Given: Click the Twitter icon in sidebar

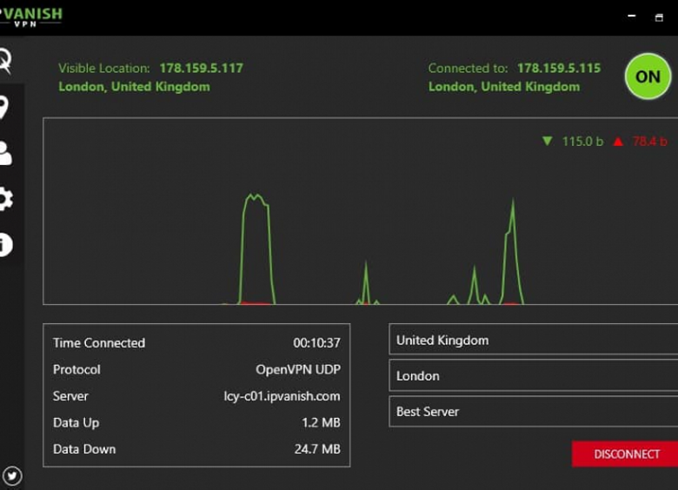Looking at the screenshot, I should tap(11, 476).
